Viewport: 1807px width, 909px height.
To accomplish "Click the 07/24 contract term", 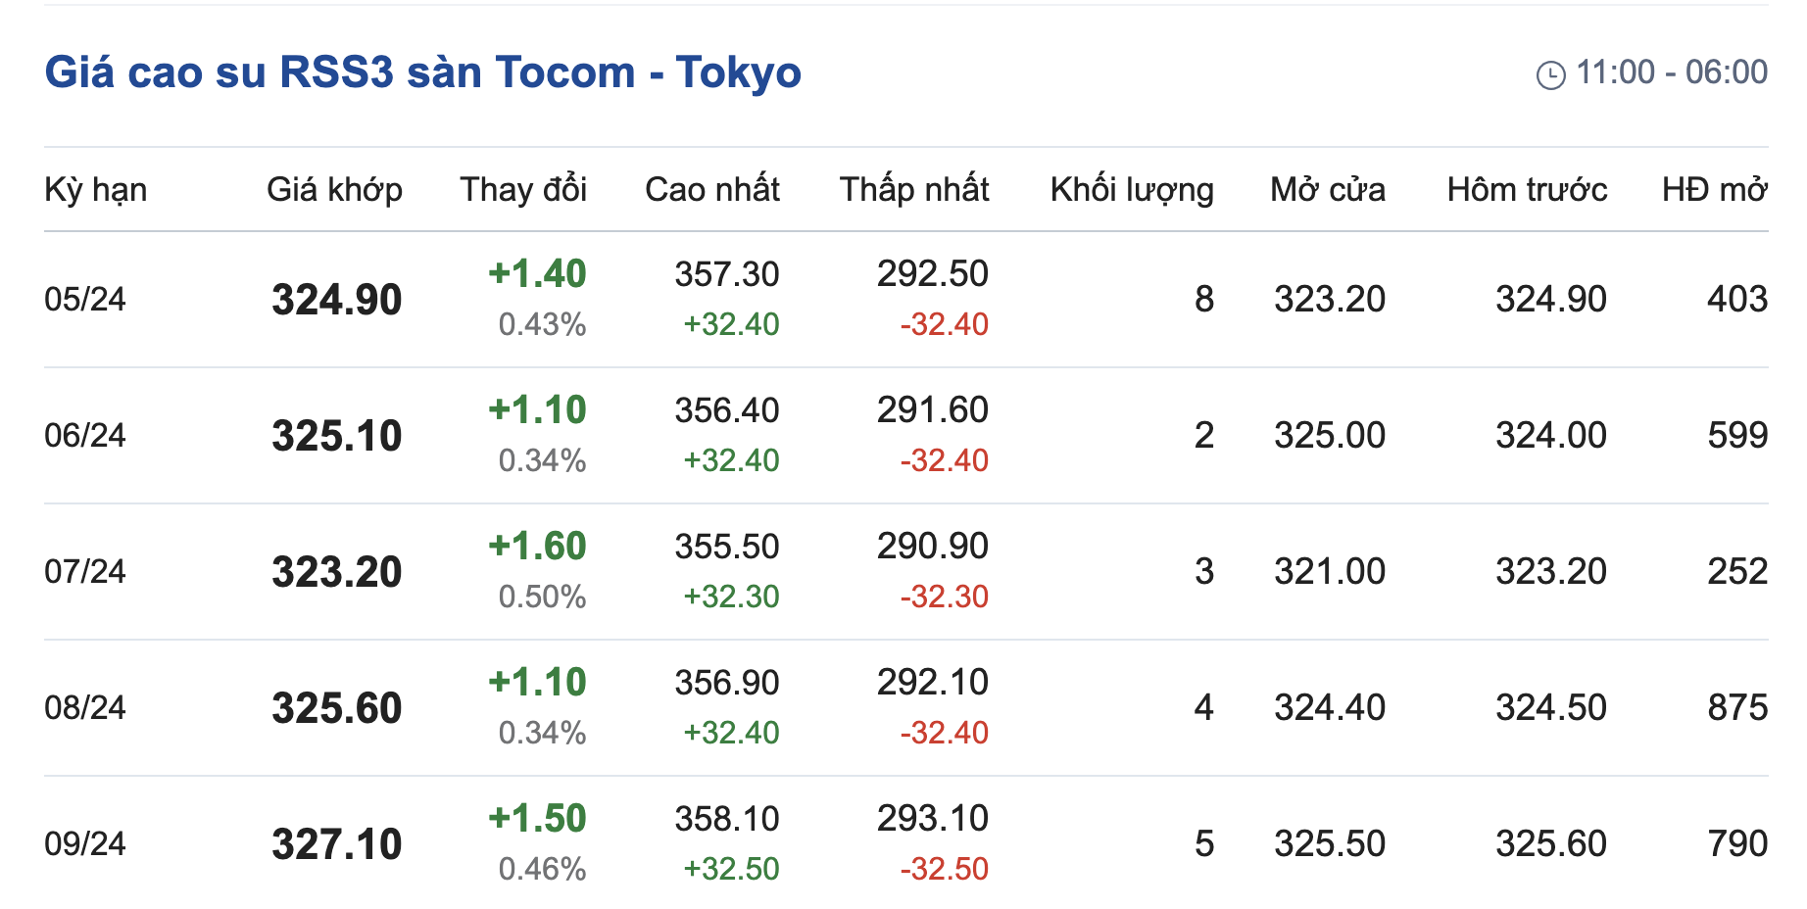I will [x=85, y=571].
